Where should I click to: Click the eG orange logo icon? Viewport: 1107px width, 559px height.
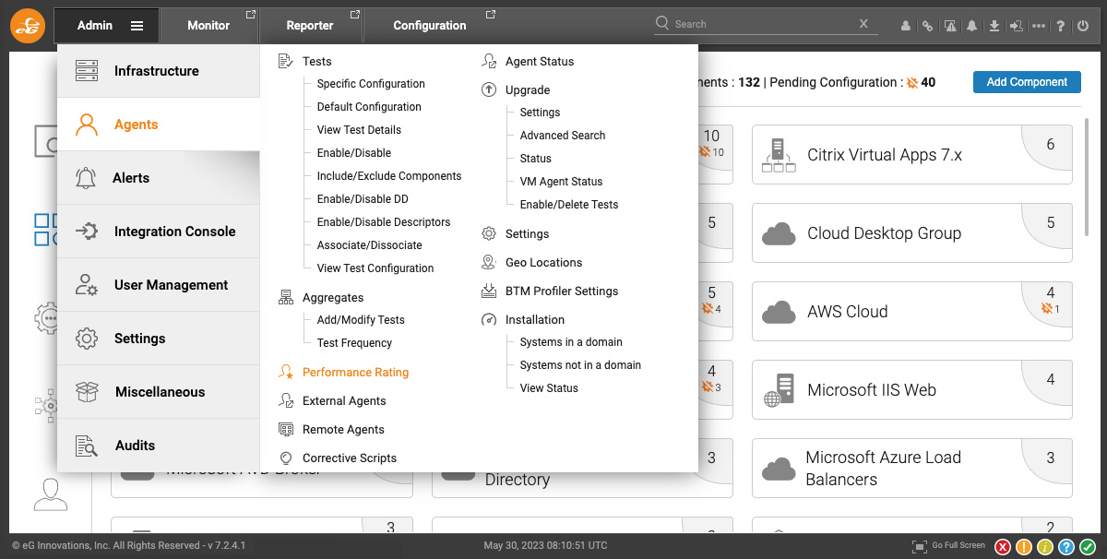click(28, 25)
